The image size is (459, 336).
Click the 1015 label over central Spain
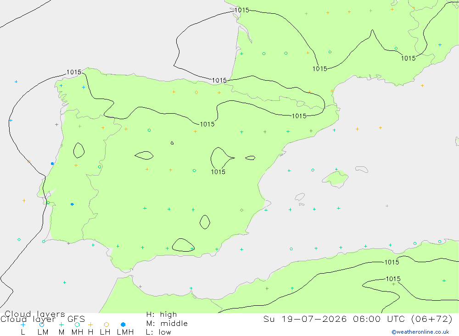click(x=218, y=172)
